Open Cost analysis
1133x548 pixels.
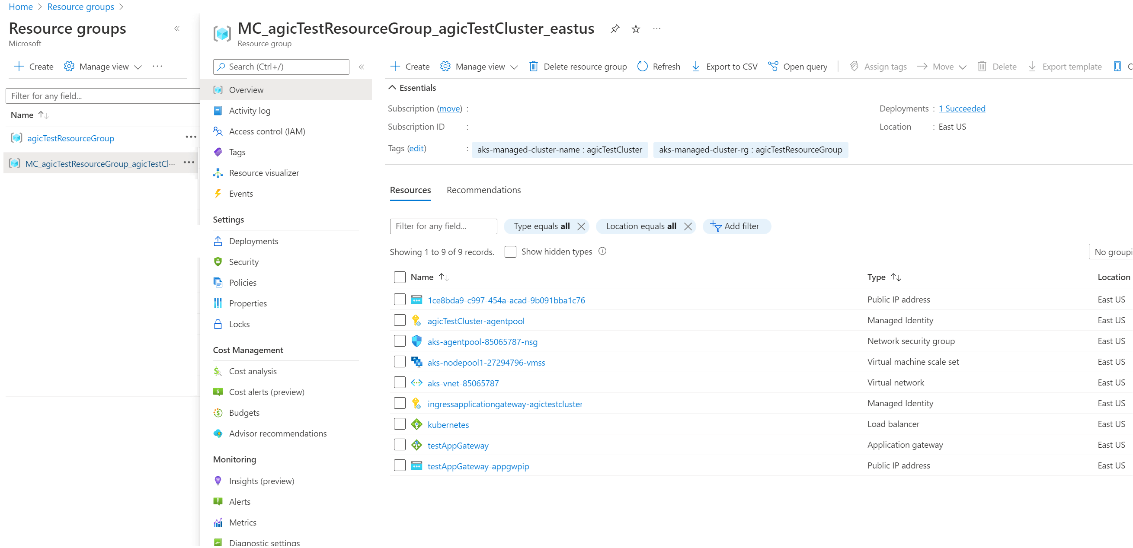tap(253, 371)
